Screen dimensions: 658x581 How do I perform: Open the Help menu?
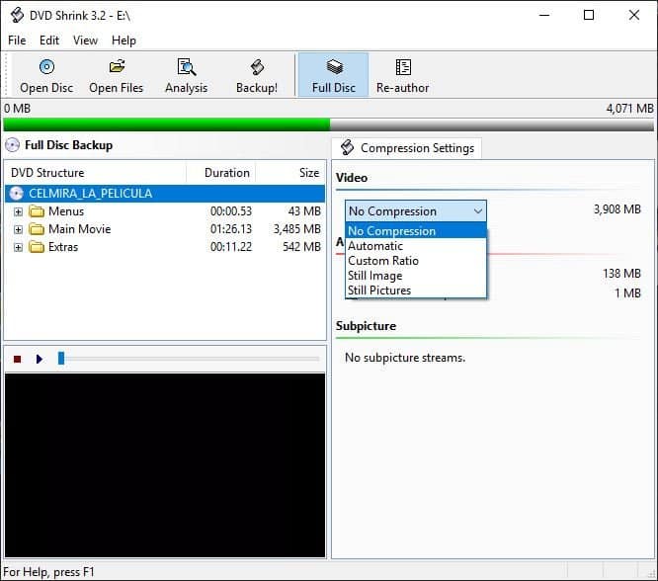(123, 41)
